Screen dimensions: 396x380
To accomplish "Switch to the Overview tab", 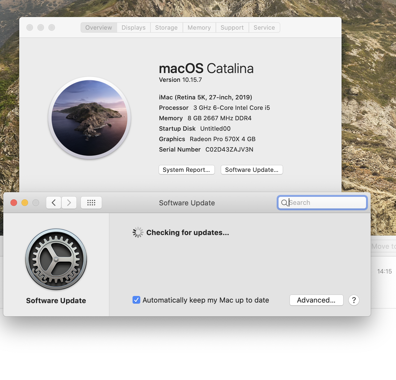I will pyautogui.click(x=99, y=27).
